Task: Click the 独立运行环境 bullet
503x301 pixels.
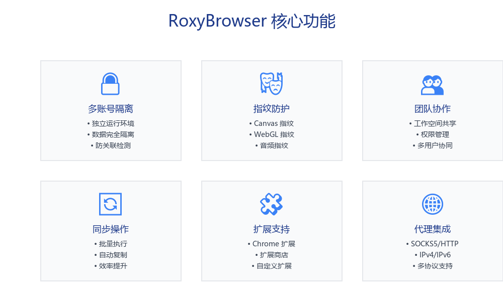Action: 111,123
